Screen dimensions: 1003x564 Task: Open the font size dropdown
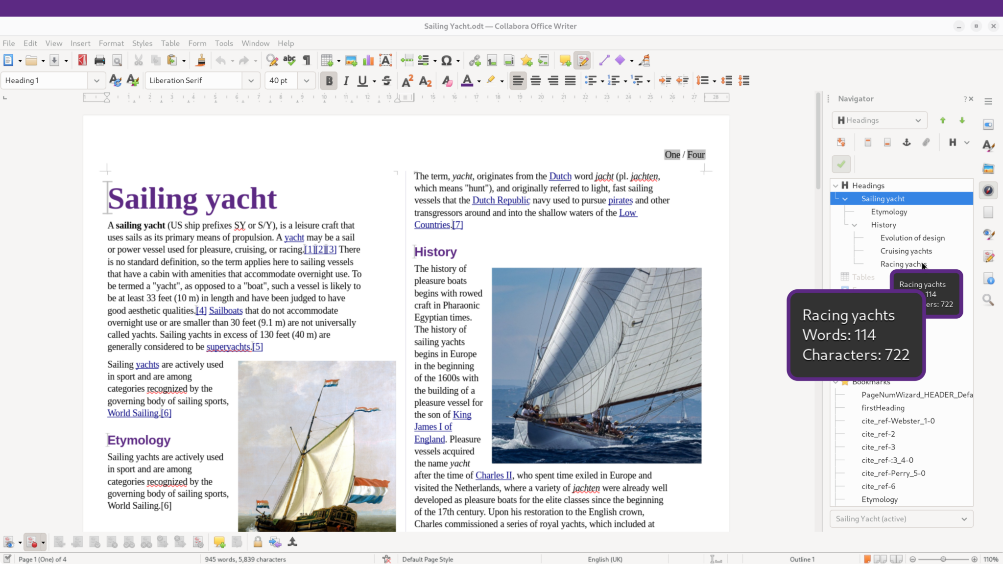(x=306, y=80)
